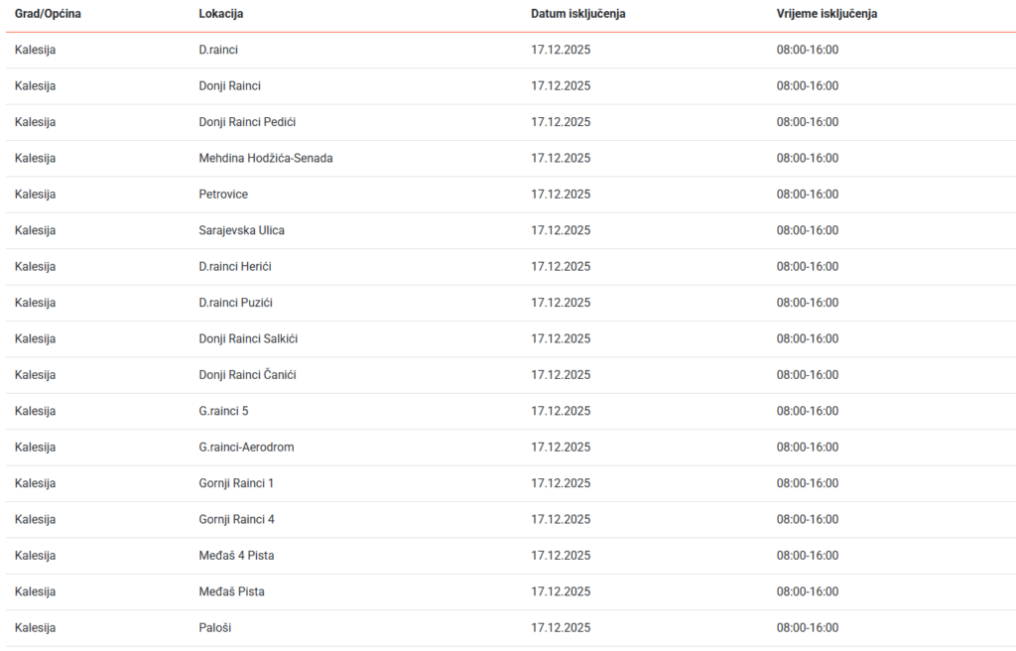This screenshot has height=651, width=1016.
Task: Select the Mehdina Hodžića-Senada location entry
Action: (266, 158)
